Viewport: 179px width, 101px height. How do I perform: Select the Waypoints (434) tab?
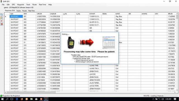pos(10,11)
